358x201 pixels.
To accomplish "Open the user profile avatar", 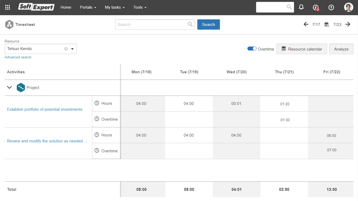I will (349, 7).
